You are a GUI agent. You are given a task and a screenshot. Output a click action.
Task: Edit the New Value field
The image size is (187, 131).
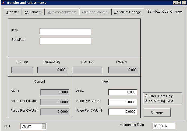point(122,92)
